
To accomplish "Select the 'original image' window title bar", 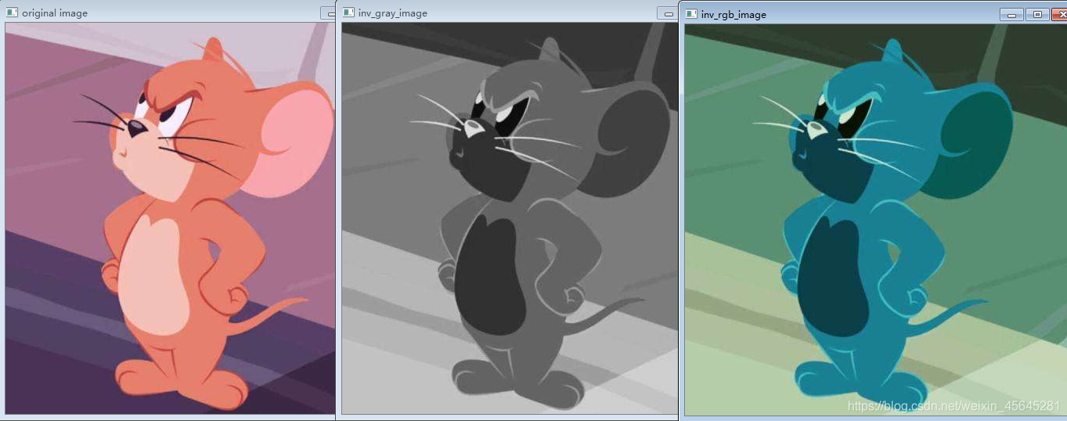I will [x=168, y=13].
